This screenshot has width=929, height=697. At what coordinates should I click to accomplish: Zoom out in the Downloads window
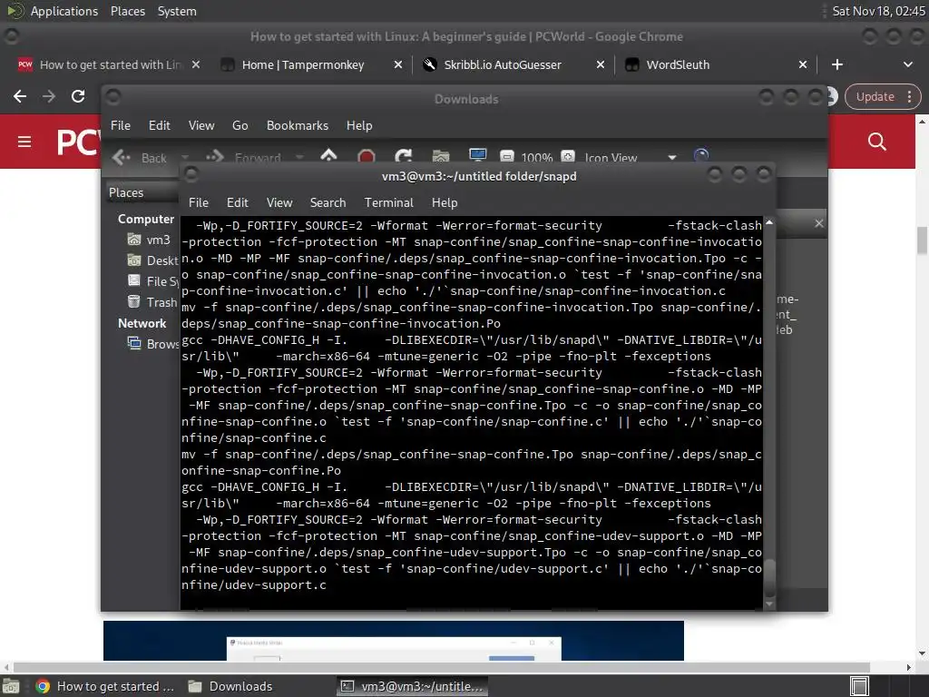click(506, 157)
